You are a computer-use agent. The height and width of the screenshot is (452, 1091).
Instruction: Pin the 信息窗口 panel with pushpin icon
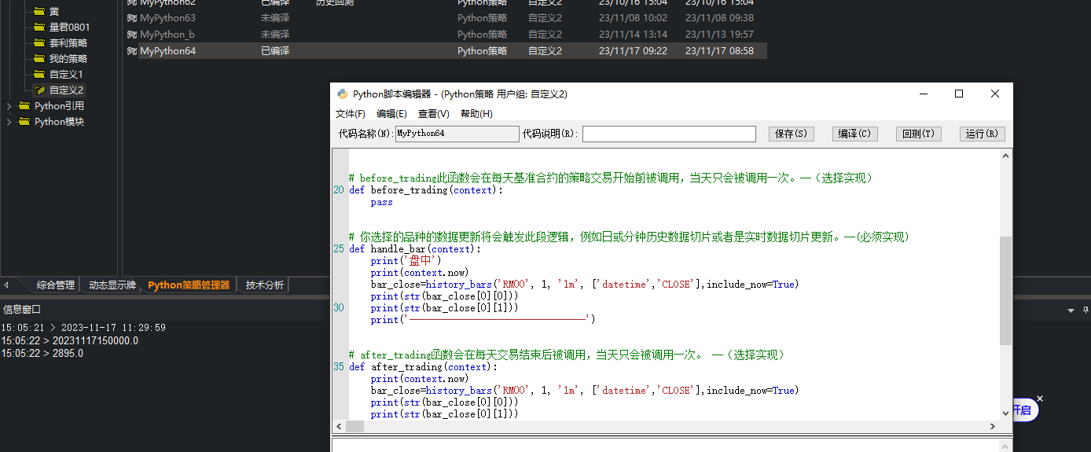coord(1085,311)
